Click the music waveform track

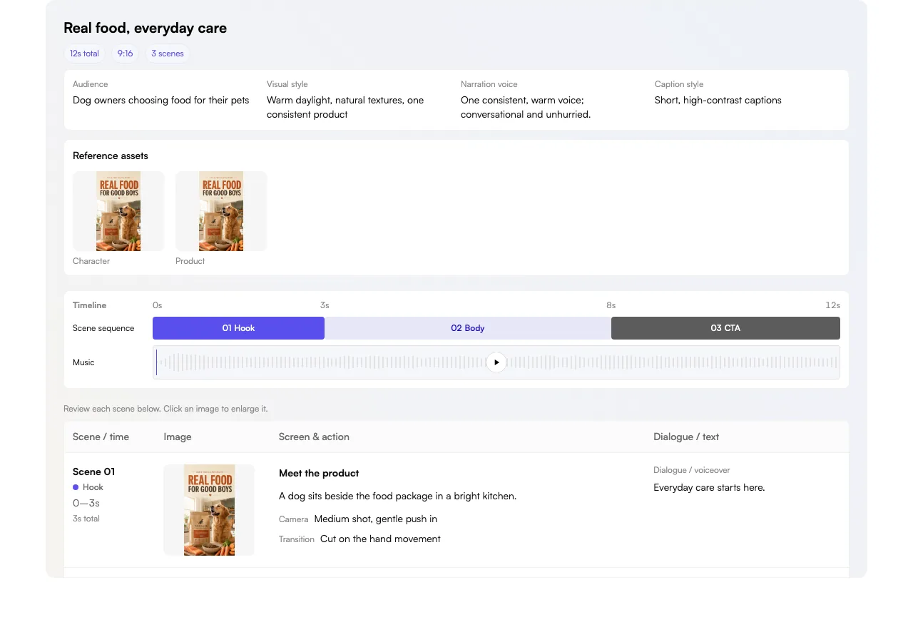pyautogui.click(x=496, y=362)
